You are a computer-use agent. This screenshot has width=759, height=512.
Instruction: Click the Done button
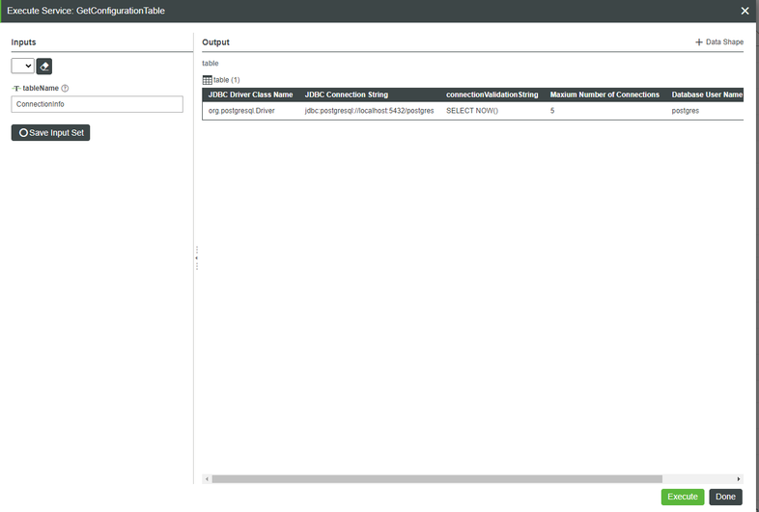pyautogui.click(x=725, y=497)
